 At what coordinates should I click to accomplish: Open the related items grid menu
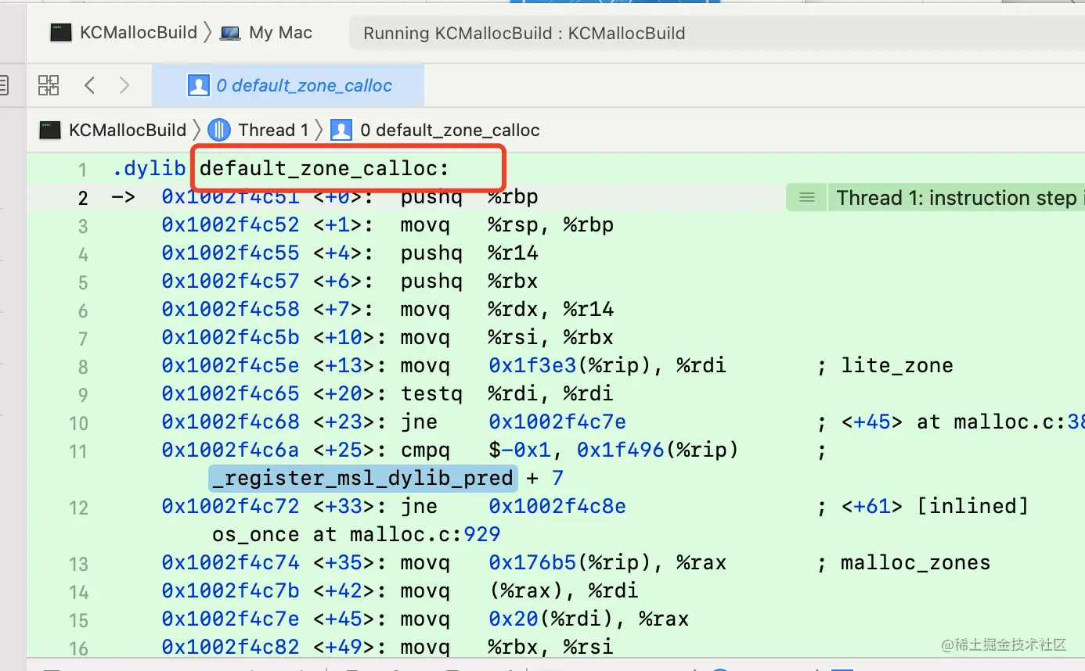click(x=49, y=85)
